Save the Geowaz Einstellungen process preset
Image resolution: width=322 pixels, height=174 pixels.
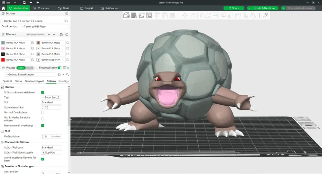[59, 74]
